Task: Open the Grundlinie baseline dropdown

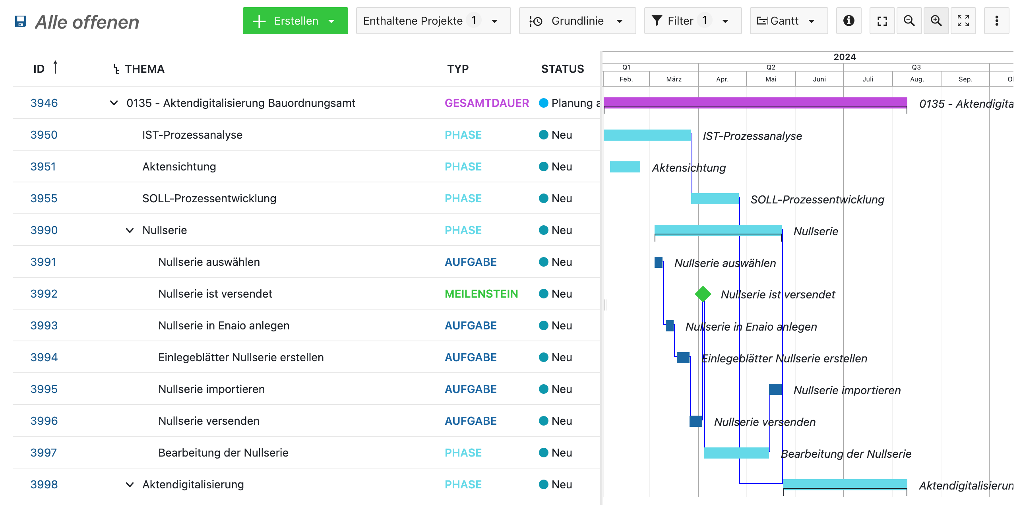Action: pos(577,21)
